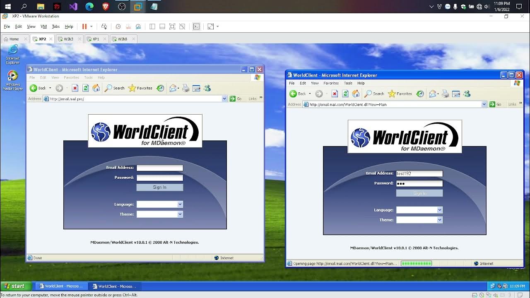Pause the VM with the VMware pause icon
530x298 pixels.
[84, 26]
